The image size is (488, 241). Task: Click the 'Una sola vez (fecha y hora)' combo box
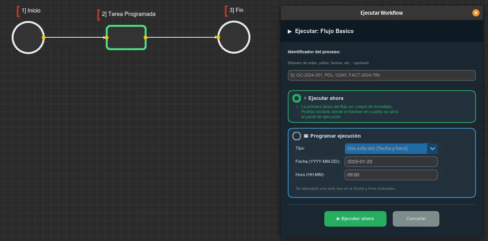pos(391,148)
